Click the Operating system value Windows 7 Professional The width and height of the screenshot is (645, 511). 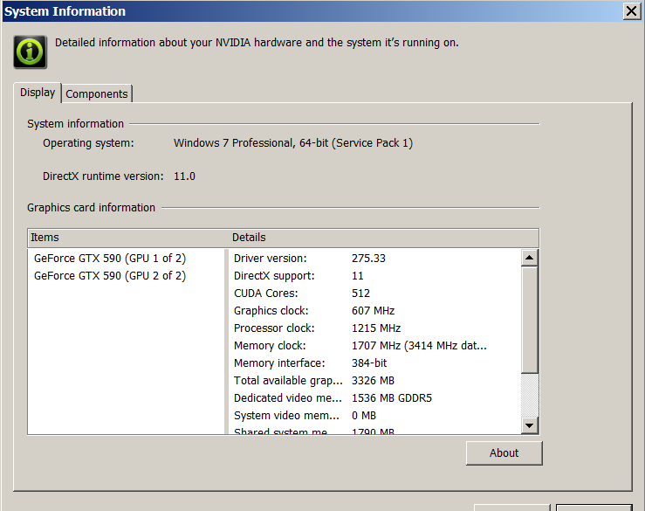click(x=293, y=143)
